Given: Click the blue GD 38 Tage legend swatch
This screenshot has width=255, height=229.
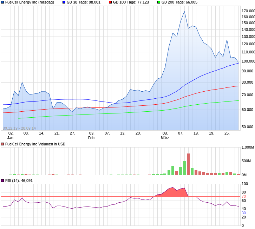Looking at the screenshot, I should click(x=64, y=2).
